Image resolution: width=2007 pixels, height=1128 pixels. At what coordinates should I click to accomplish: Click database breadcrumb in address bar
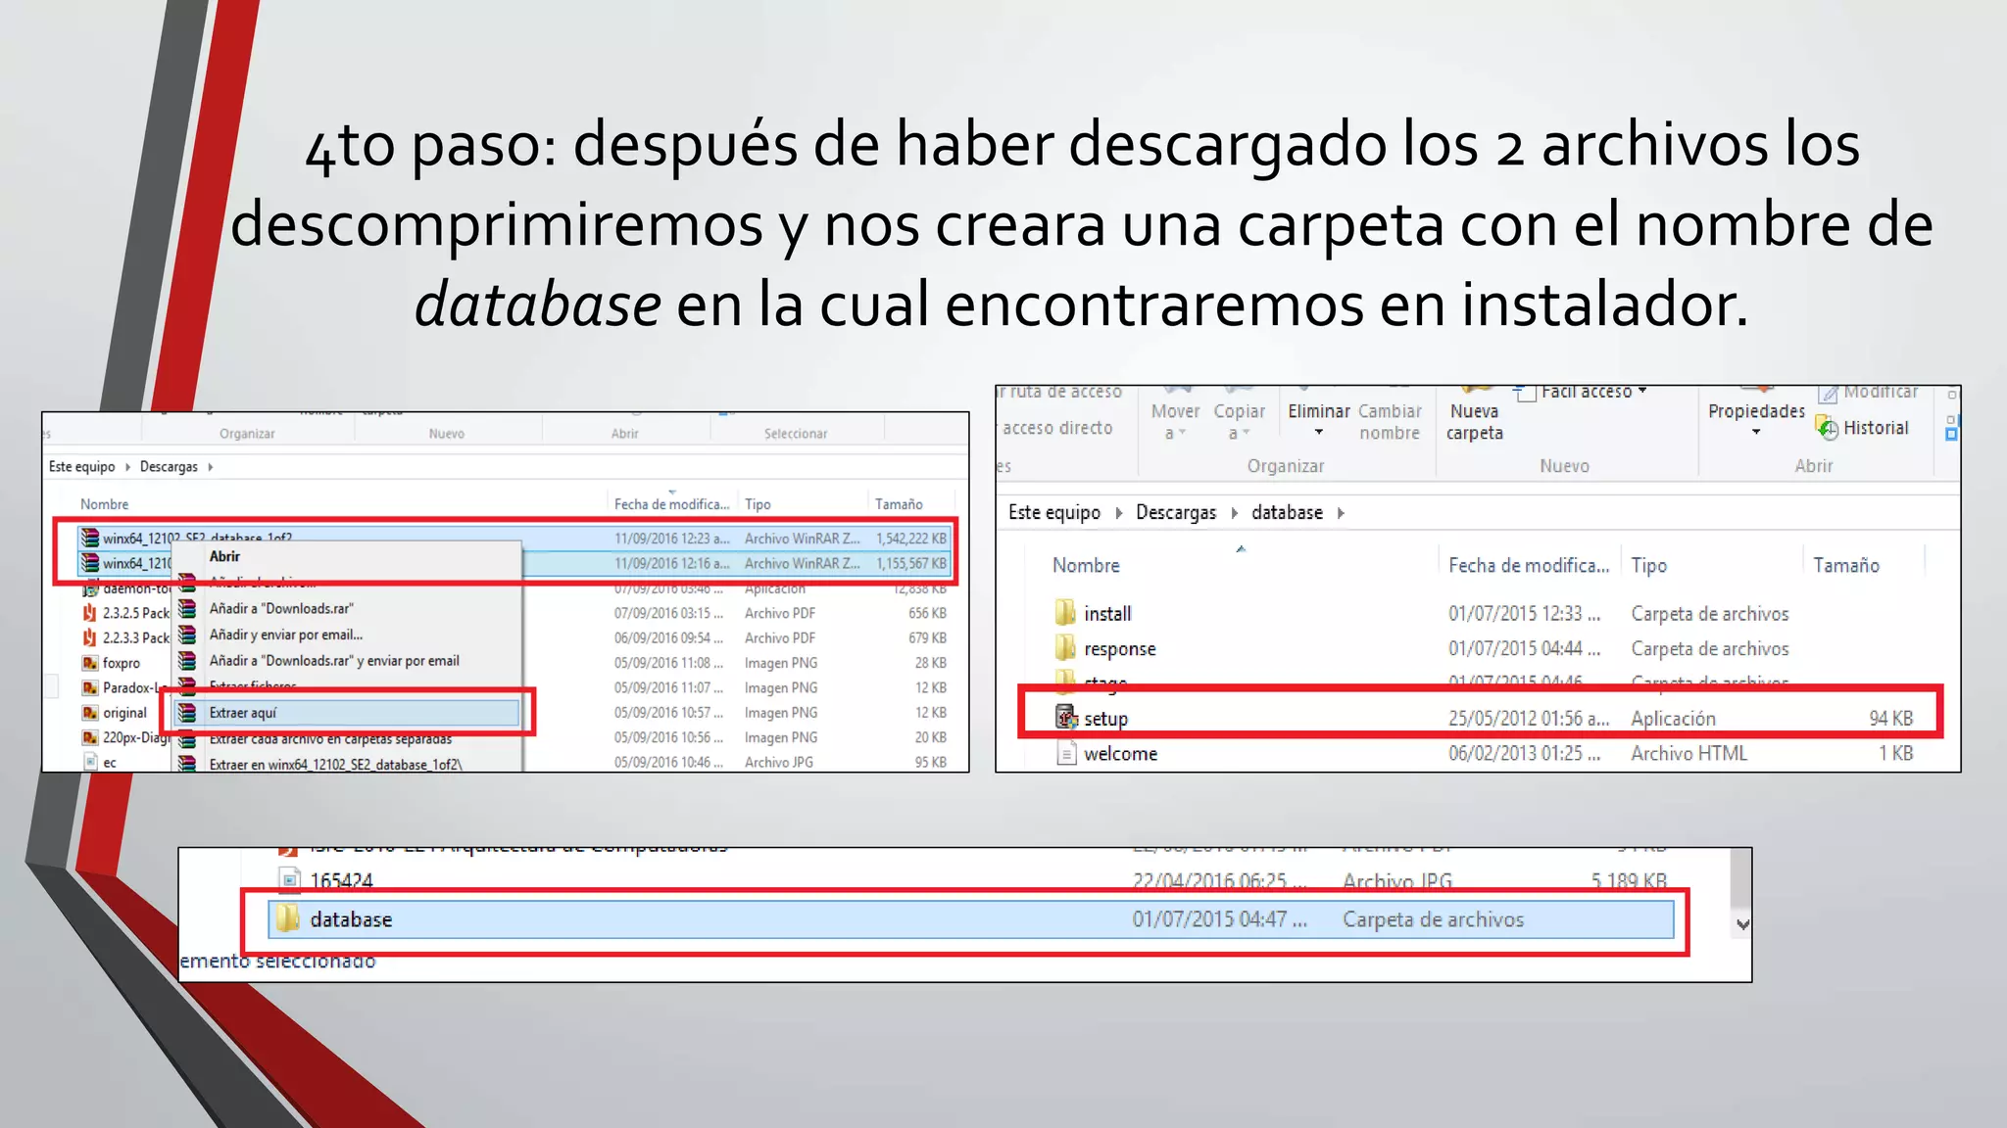(x=1287, y=512)
